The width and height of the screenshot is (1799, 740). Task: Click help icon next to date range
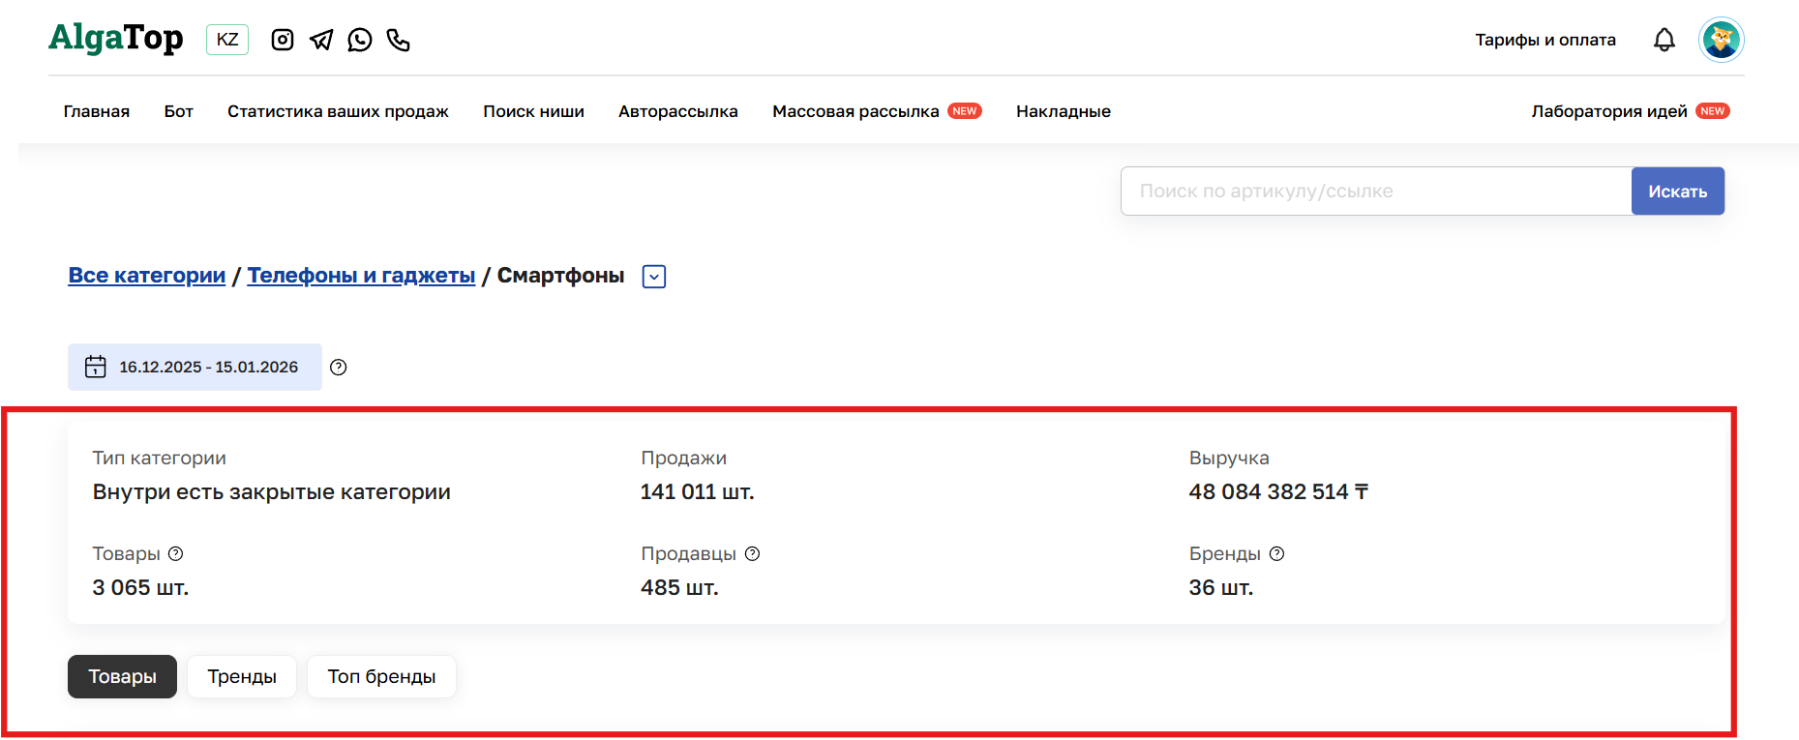click(x=338, y=368)
